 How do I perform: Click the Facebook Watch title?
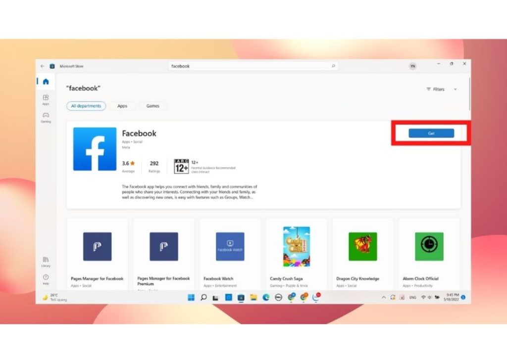click(218, 278)
